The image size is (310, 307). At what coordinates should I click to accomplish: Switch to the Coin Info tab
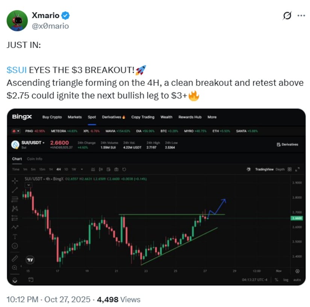click(34, 159)
